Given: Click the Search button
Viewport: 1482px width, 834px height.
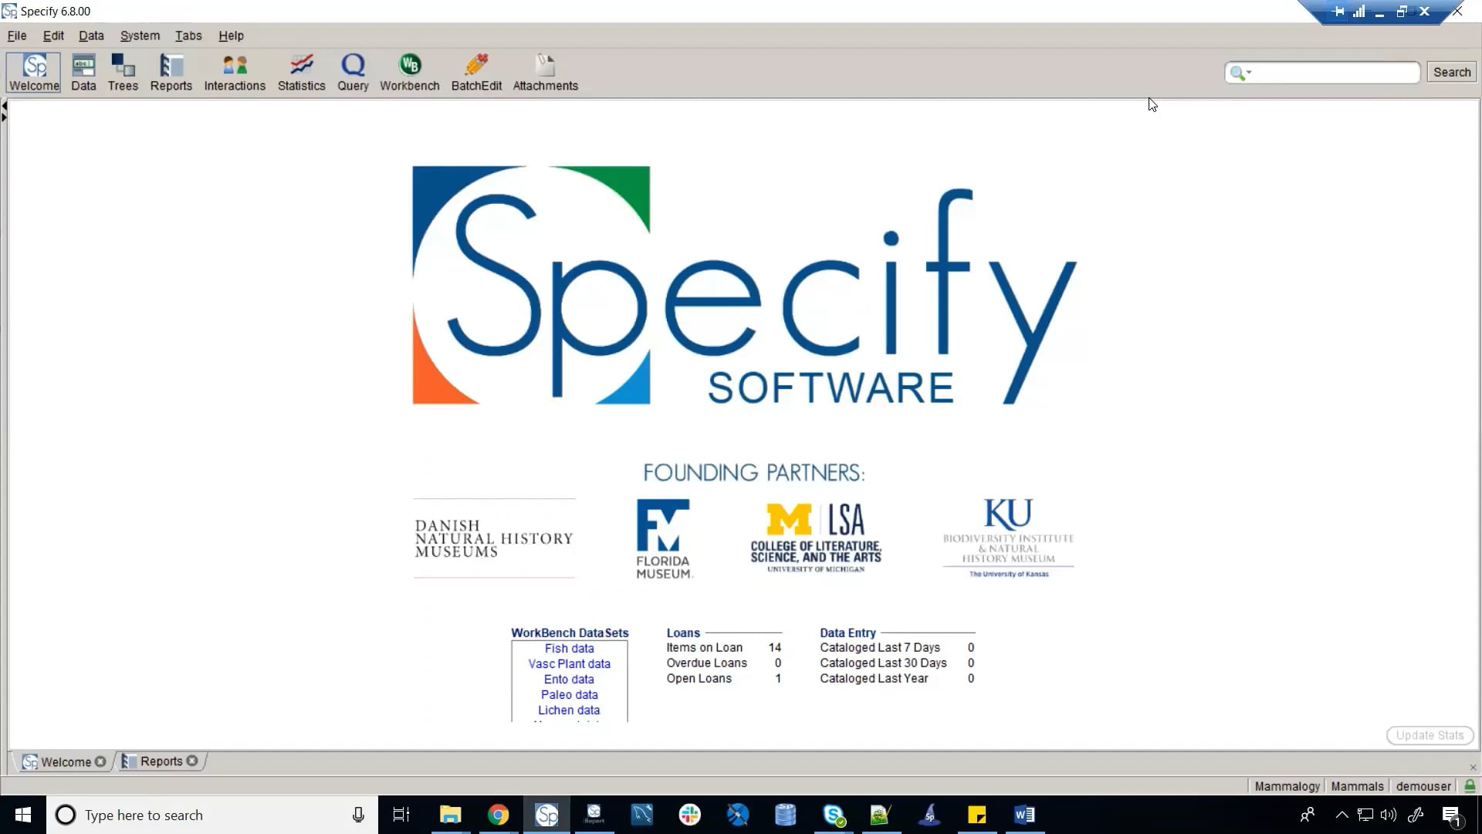Looking at the screenshot, I should 1451,72.
